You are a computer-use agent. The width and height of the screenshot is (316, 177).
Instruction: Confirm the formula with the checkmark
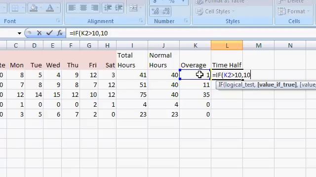[49, 33]
